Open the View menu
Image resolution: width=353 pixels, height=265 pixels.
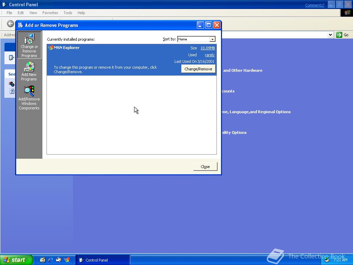33,13
